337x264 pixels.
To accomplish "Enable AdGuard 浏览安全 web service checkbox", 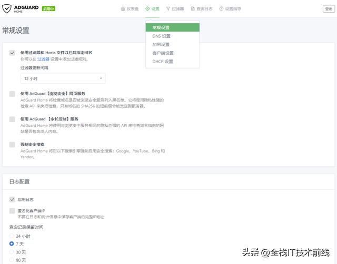I will 12,94.
